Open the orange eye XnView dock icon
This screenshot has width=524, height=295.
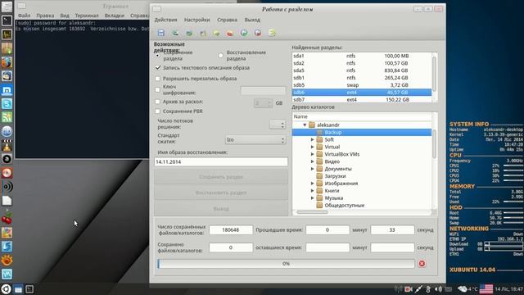point(7,260)
